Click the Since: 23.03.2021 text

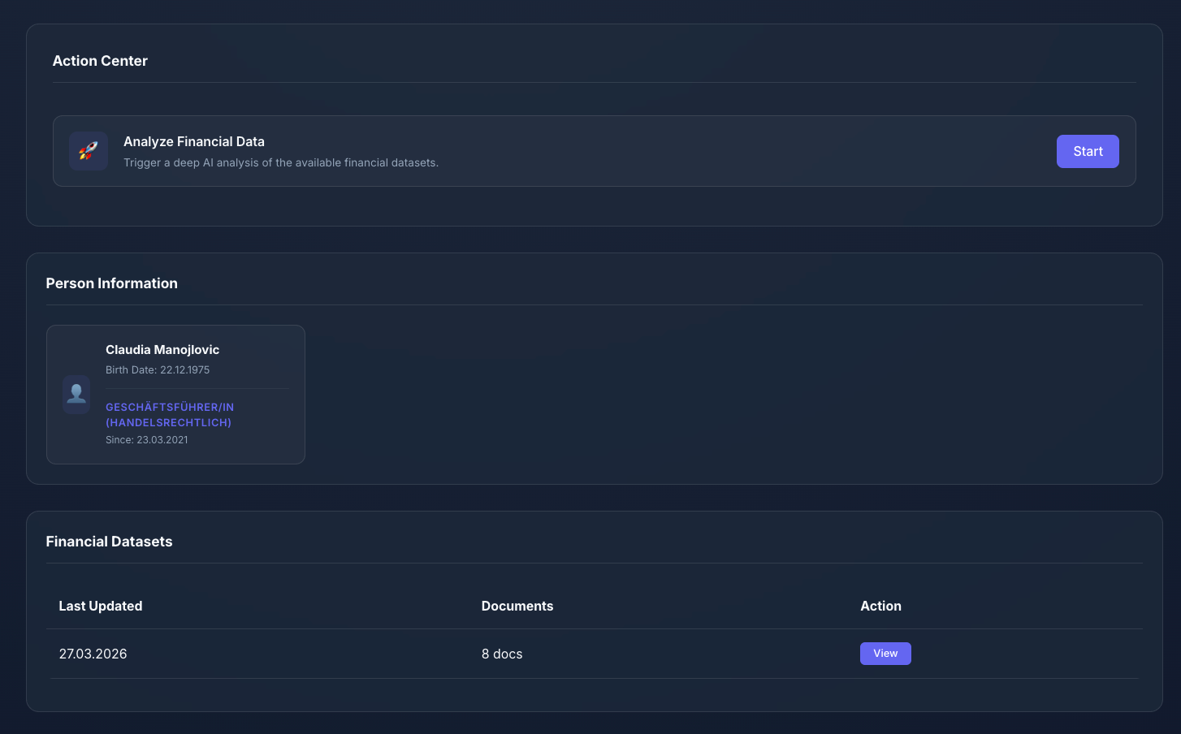click(147, 439)
